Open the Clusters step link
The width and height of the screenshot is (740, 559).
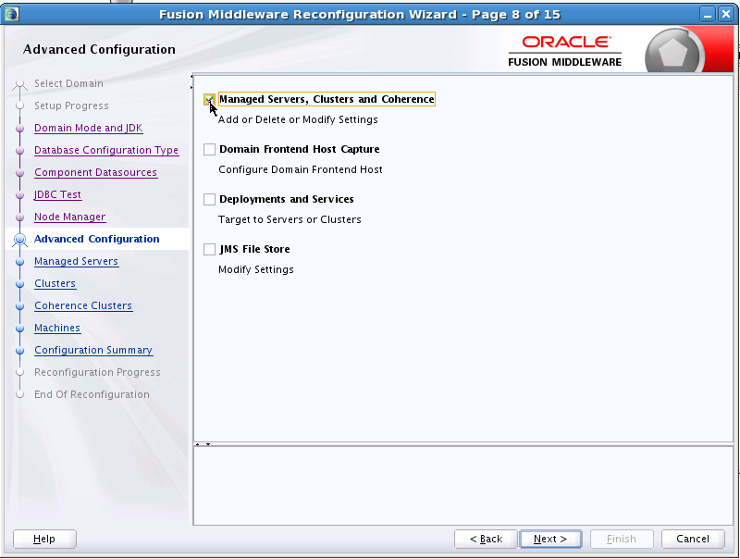click(55, 283)
